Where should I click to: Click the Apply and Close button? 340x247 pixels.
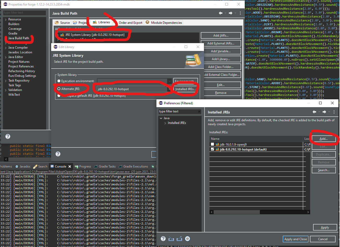[295, 239]
